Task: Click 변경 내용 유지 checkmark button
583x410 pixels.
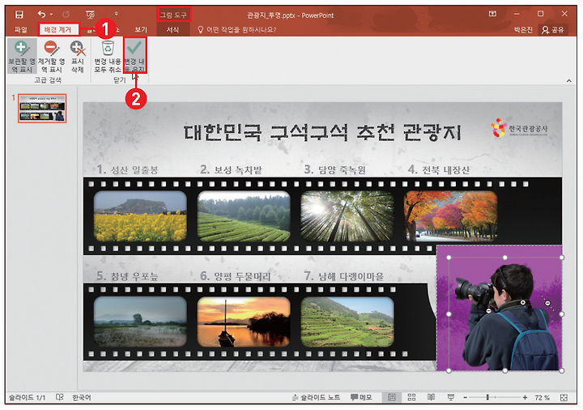Action: click(135, 56)
